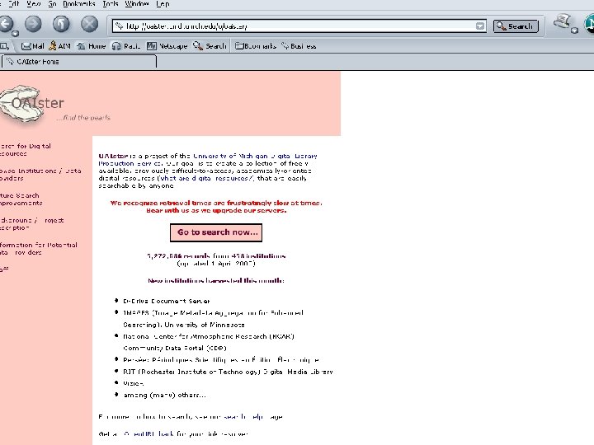Open the Bookmarks folder in the personal toolbar
Viewport: 594px width, 445px height.
point(255,46)
